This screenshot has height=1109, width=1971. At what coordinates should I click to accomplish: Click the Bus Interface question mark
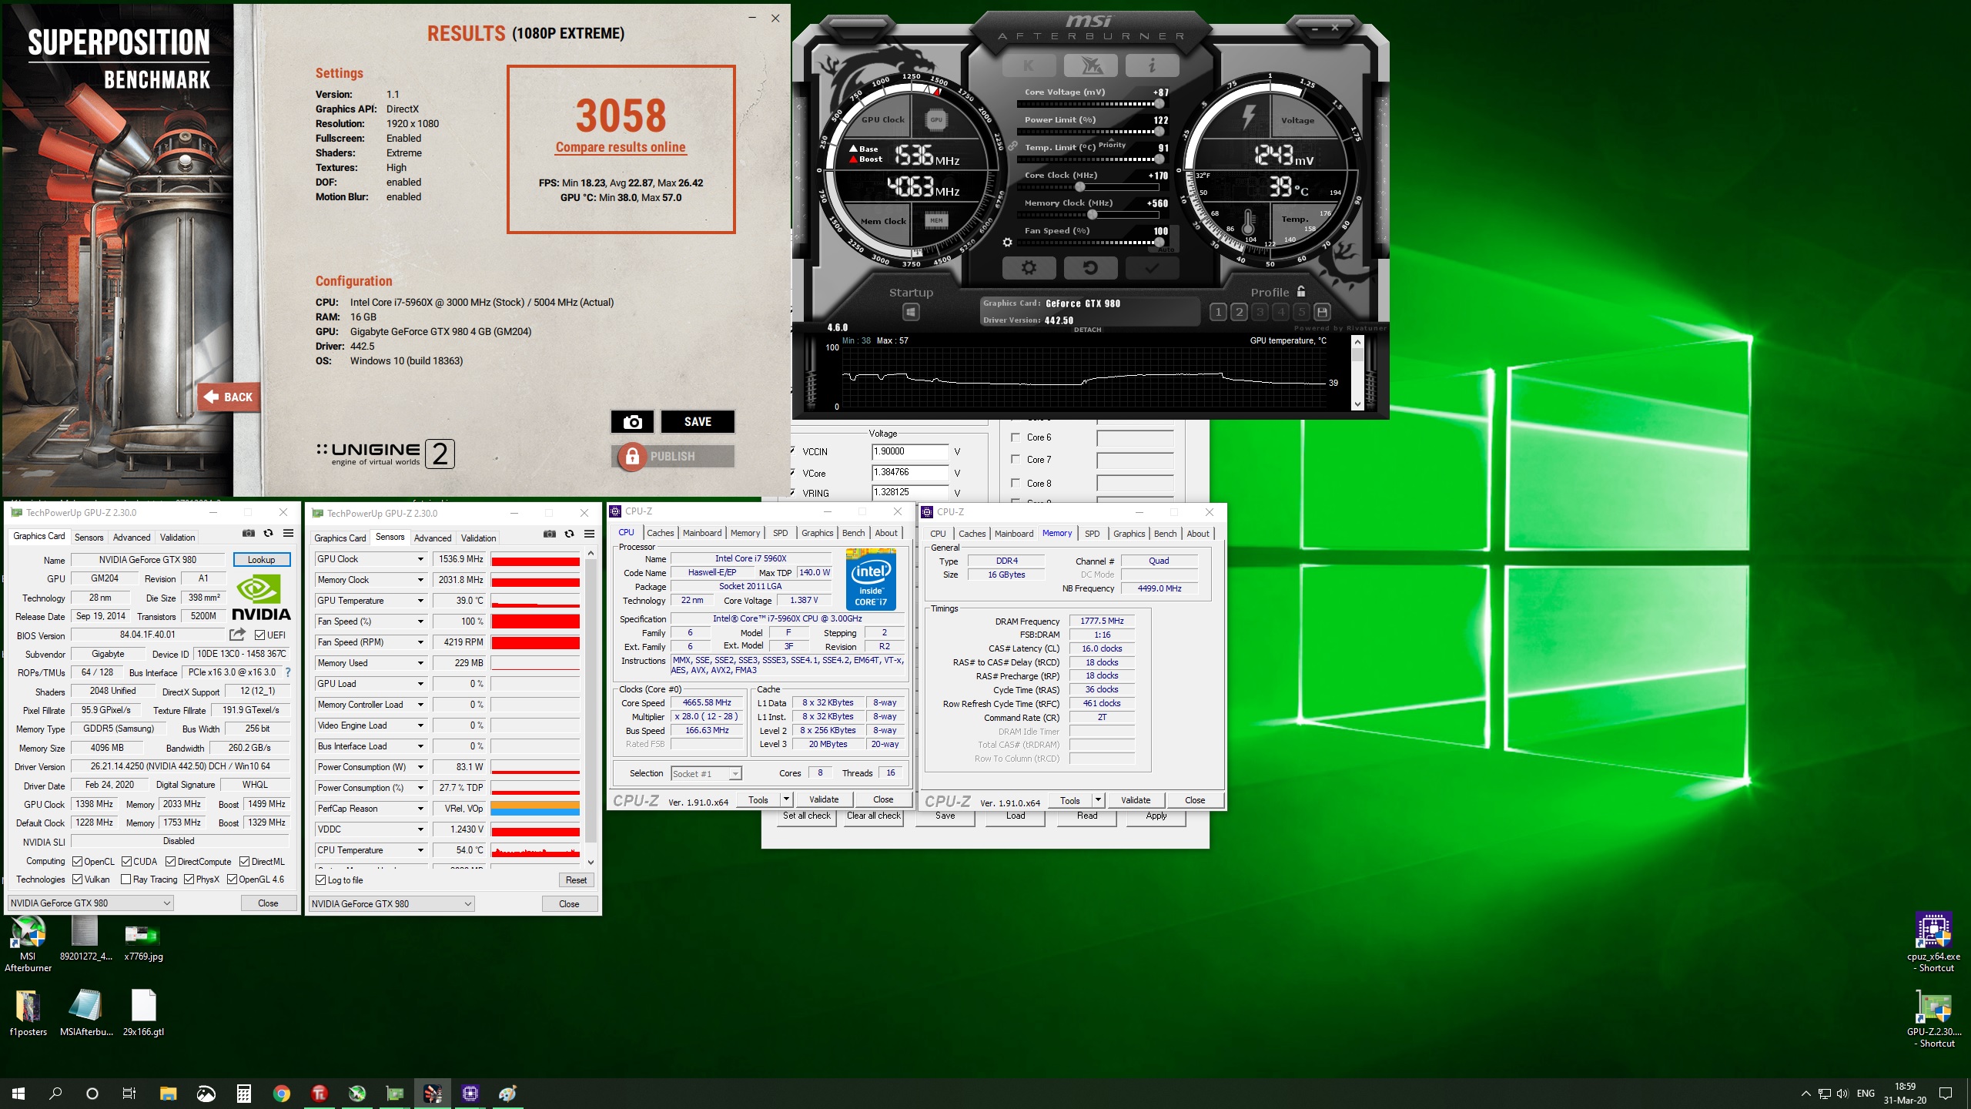click(x=288, y=672)
